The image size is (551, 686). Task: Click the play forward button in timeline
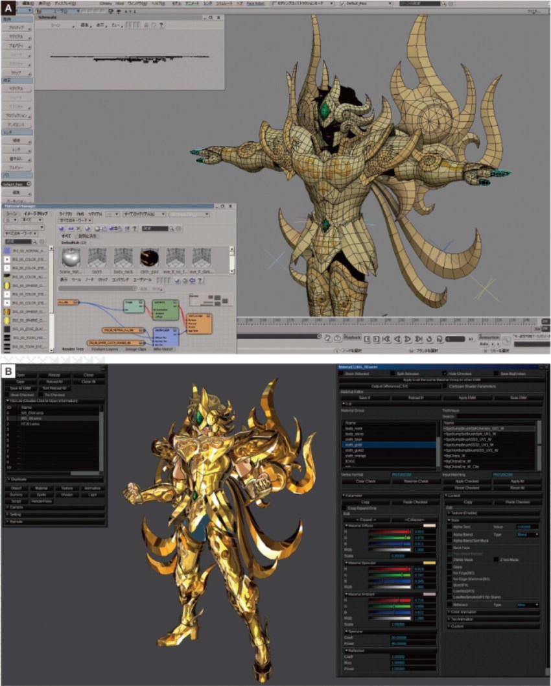point(408,338)
